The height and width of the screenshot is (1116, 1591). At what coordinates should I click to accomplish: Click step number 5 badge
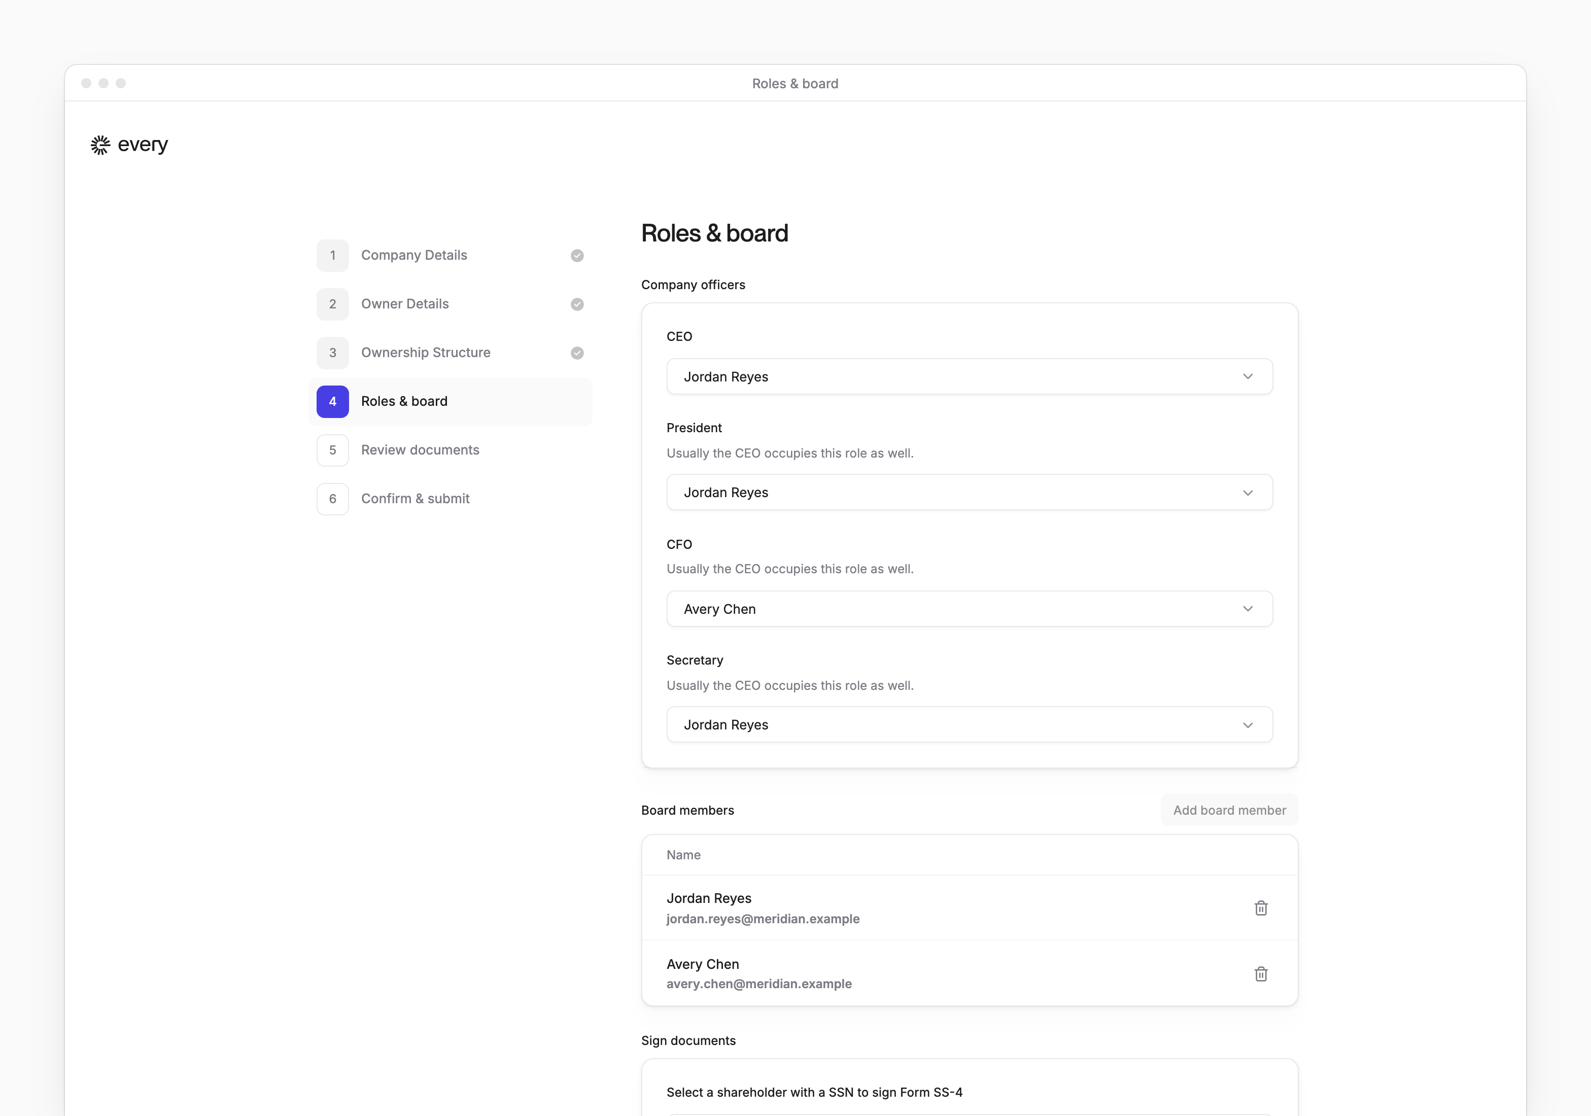[333, 450]
